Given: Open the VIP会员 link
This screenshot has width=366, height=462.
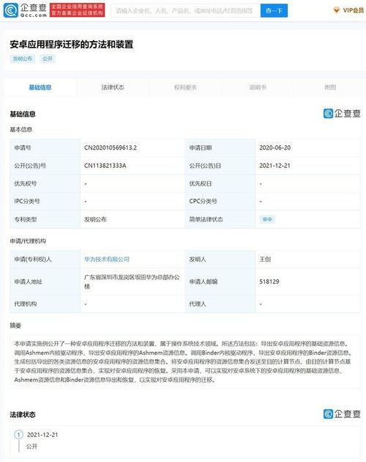Looking at the screenshot, I should pyautogui.click(x=353, y=10).
